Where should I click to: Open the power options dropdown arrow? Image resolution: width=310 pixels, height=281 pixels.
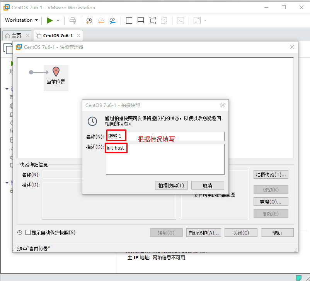[58, 21]
